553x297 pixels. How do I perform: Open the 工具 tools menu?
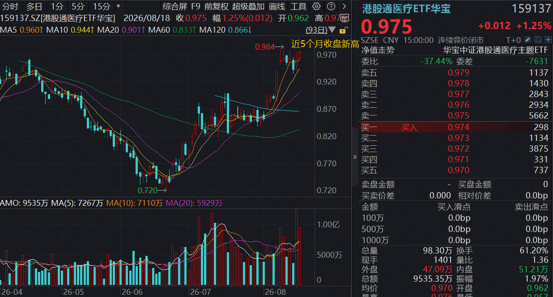point(298,7)
